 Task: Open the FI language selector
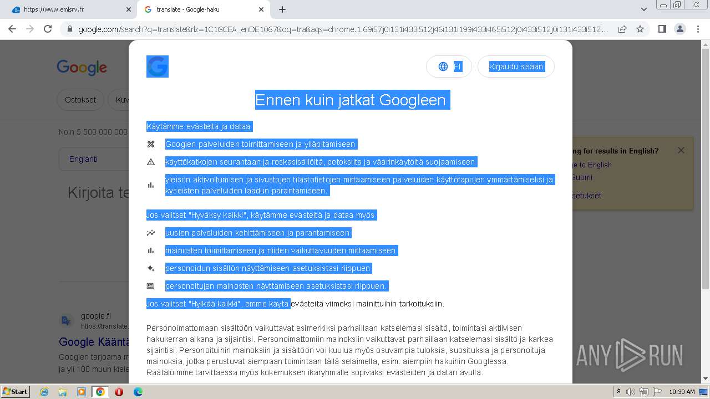449,66
